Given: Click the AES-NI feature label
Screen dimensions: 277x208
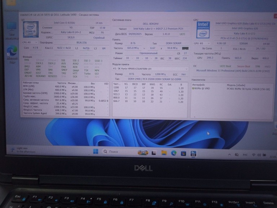Looking at the screenshot, I should click(x=28, y=76).
